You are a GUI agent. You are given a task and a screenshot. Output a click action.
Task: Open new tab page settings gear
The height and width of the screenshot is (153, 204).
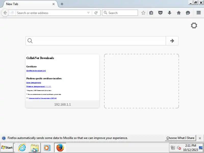[x=194, y=25]
